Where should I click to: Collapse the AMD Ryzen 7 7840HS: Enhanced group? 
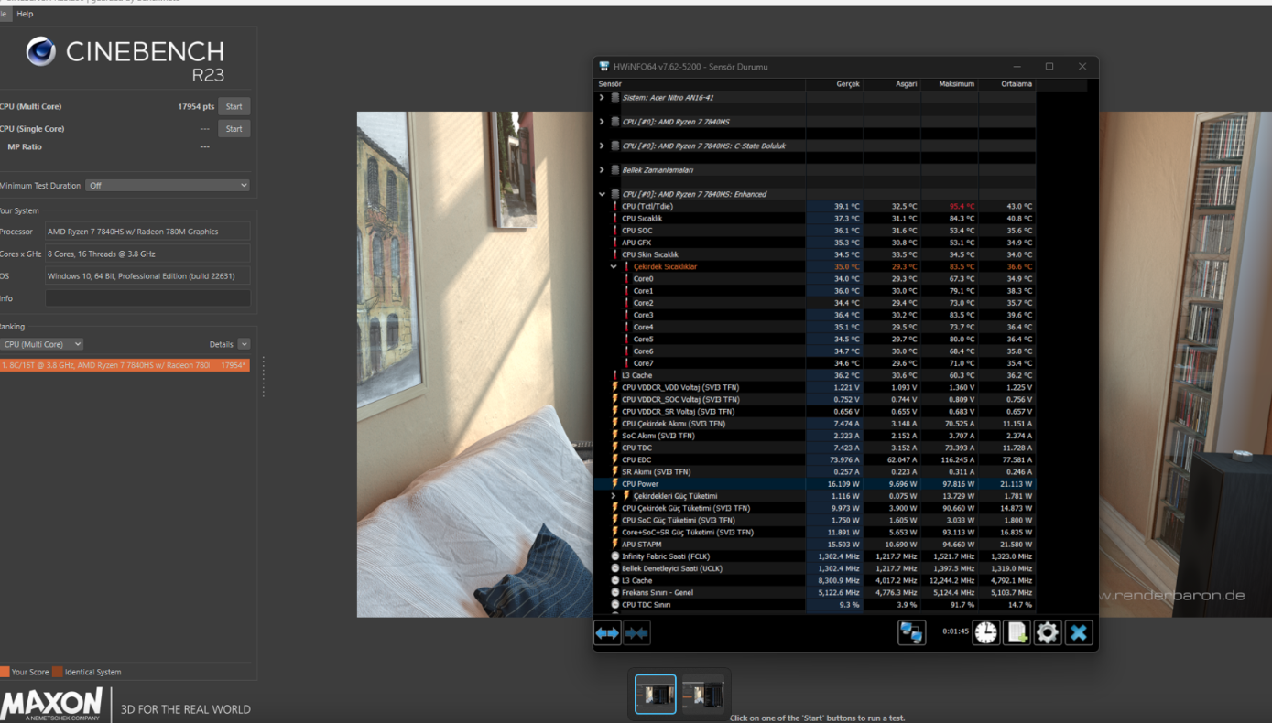[602, 194]
